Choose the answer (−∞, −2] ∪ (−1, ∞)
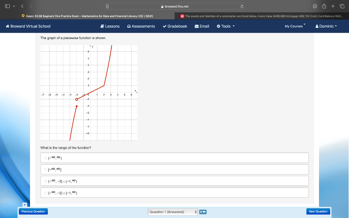This screenshot has height=218, width=349. 175,181
